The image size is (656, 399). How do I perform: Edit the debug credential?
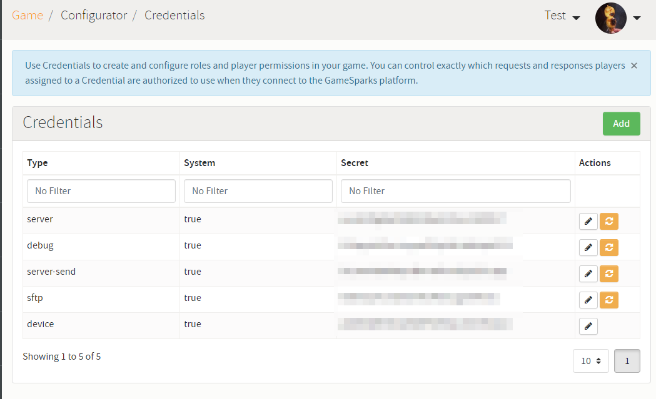coord(588,247)
